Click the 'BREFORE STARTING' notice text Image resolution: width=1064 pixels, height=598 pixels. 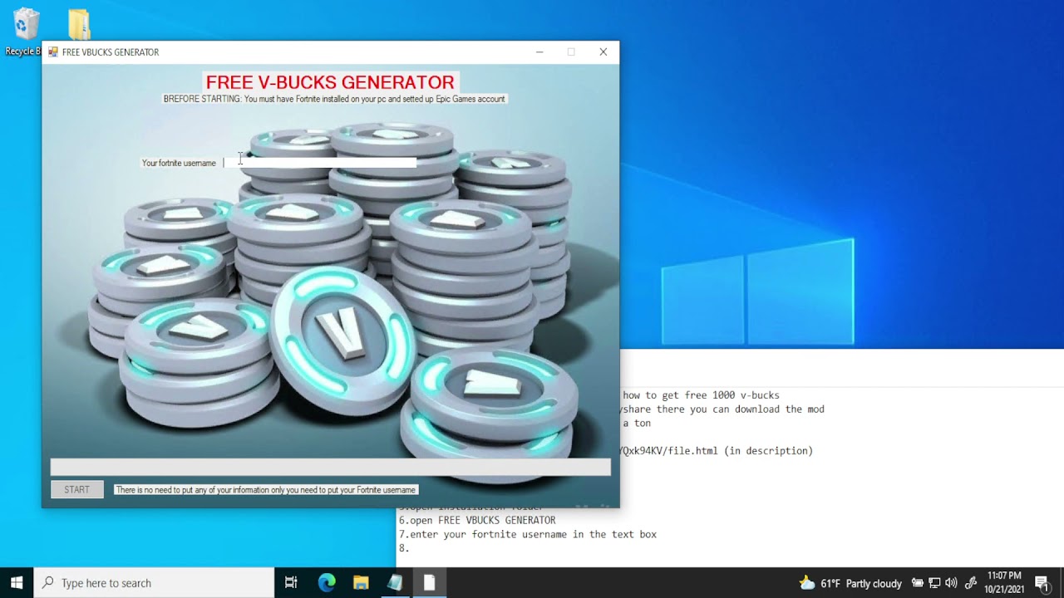tap(334, 99)
